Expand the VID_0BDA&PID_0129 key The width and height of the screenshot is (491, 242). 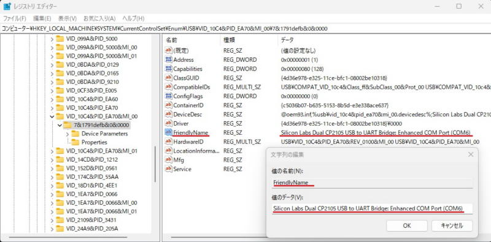(52, 65)
